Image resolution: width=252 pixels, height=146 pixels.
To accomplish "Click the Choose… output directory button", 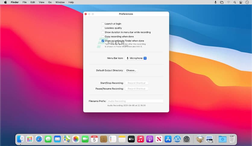I will tap(131, 71).
